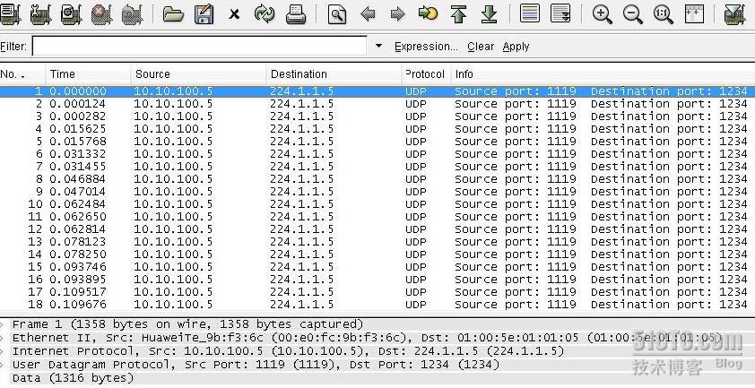
Task: Reload this capture file icon
Action: coord(265,14)
